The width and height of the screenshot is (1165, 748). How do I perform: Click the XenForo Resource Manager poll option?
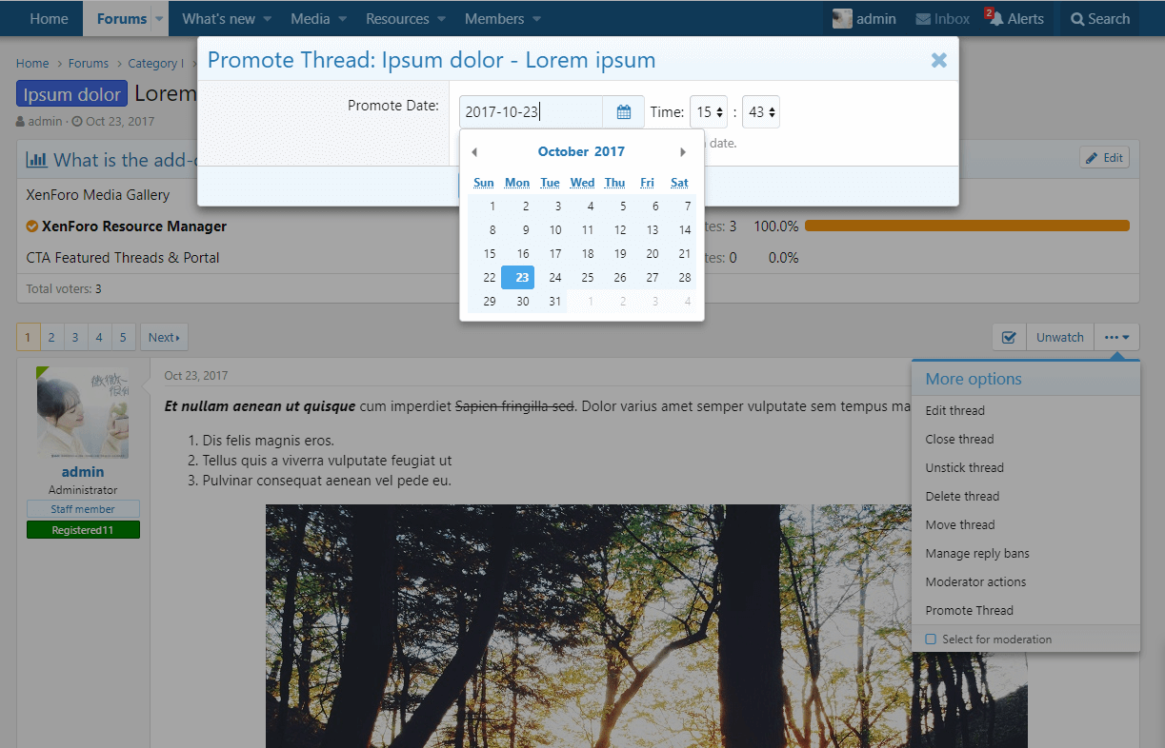pyautogui.click(x=134, y=226)
